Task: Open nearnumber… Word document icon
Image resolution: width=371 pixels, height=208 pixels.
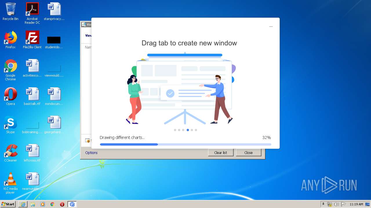Action: point(32,181)
